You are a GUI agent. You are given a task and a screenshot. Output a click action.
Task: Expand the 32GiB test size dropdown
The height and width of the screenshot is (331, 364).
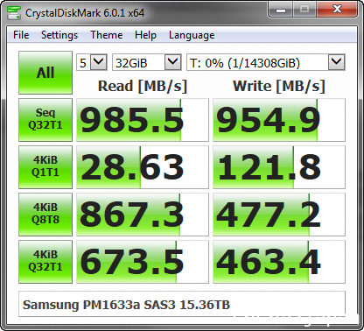147,62
